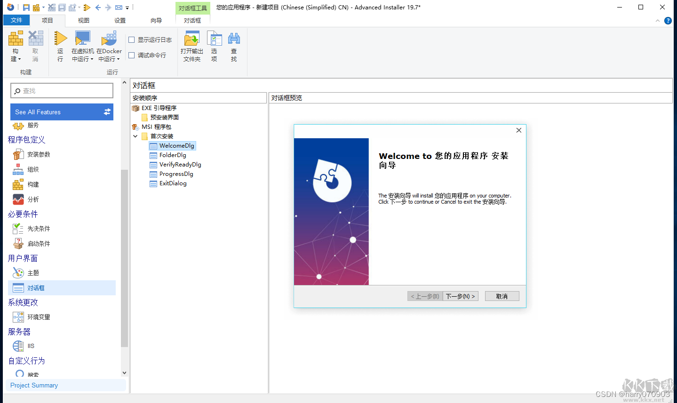Screen dimensions: 677x403
Task: Click the See All Features button
Action: tap(62, 112)
